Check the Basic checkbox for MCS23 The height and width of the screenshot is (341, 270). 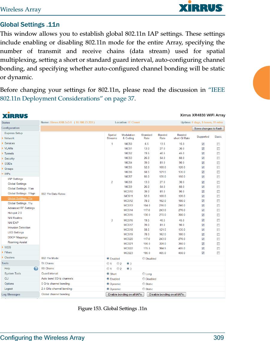(x=218, y=253)
